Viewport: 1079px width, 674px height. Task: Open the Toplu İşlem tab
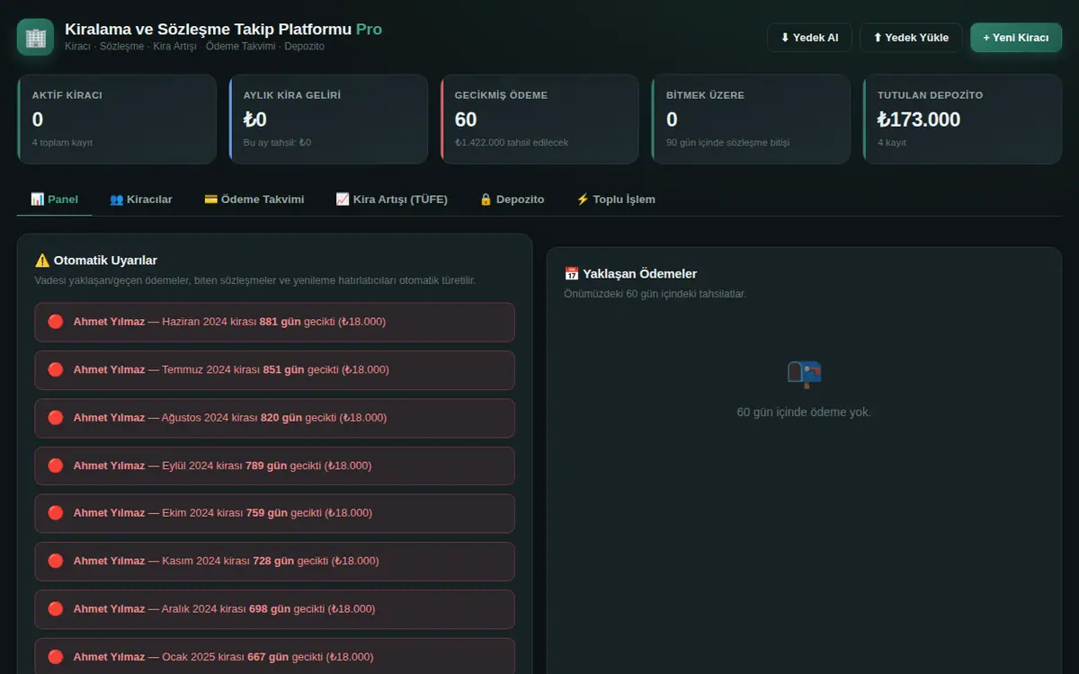(x=616, y=200)
